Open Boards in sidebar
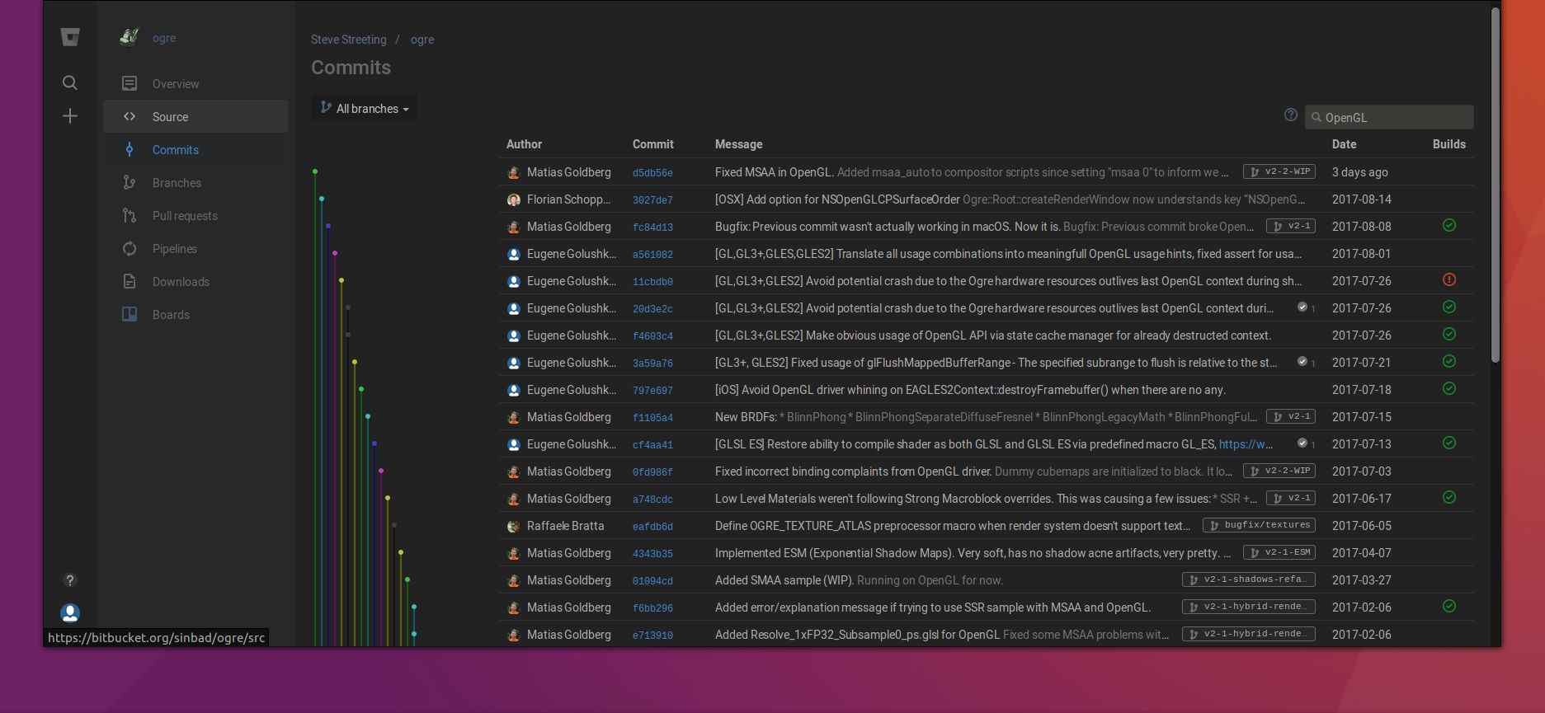Image resolution: width=1545 pixels, height=713 pixels. click(x=195, y=314)
